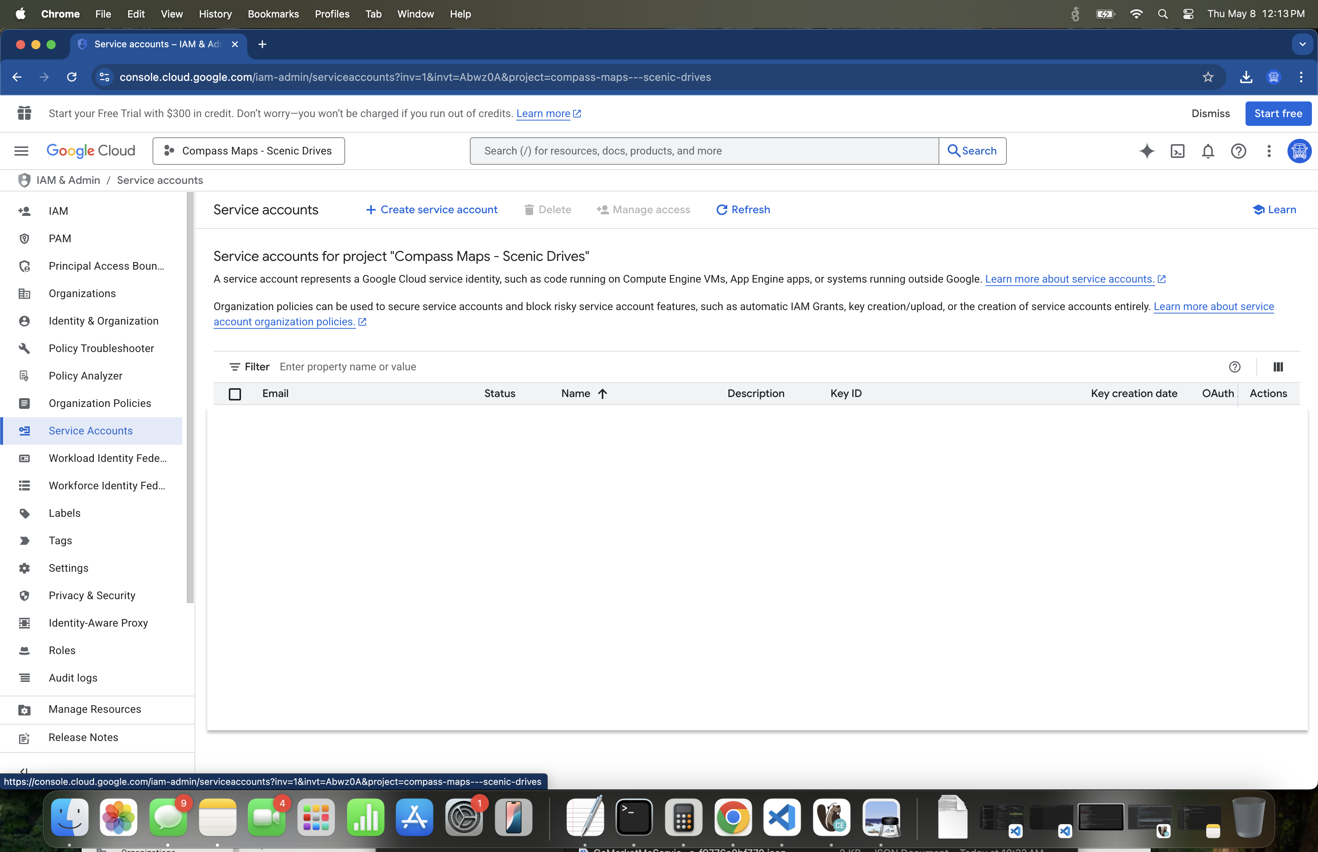Click the Start free button
Screen dimensions: 1318x852
pos(1278,113)
